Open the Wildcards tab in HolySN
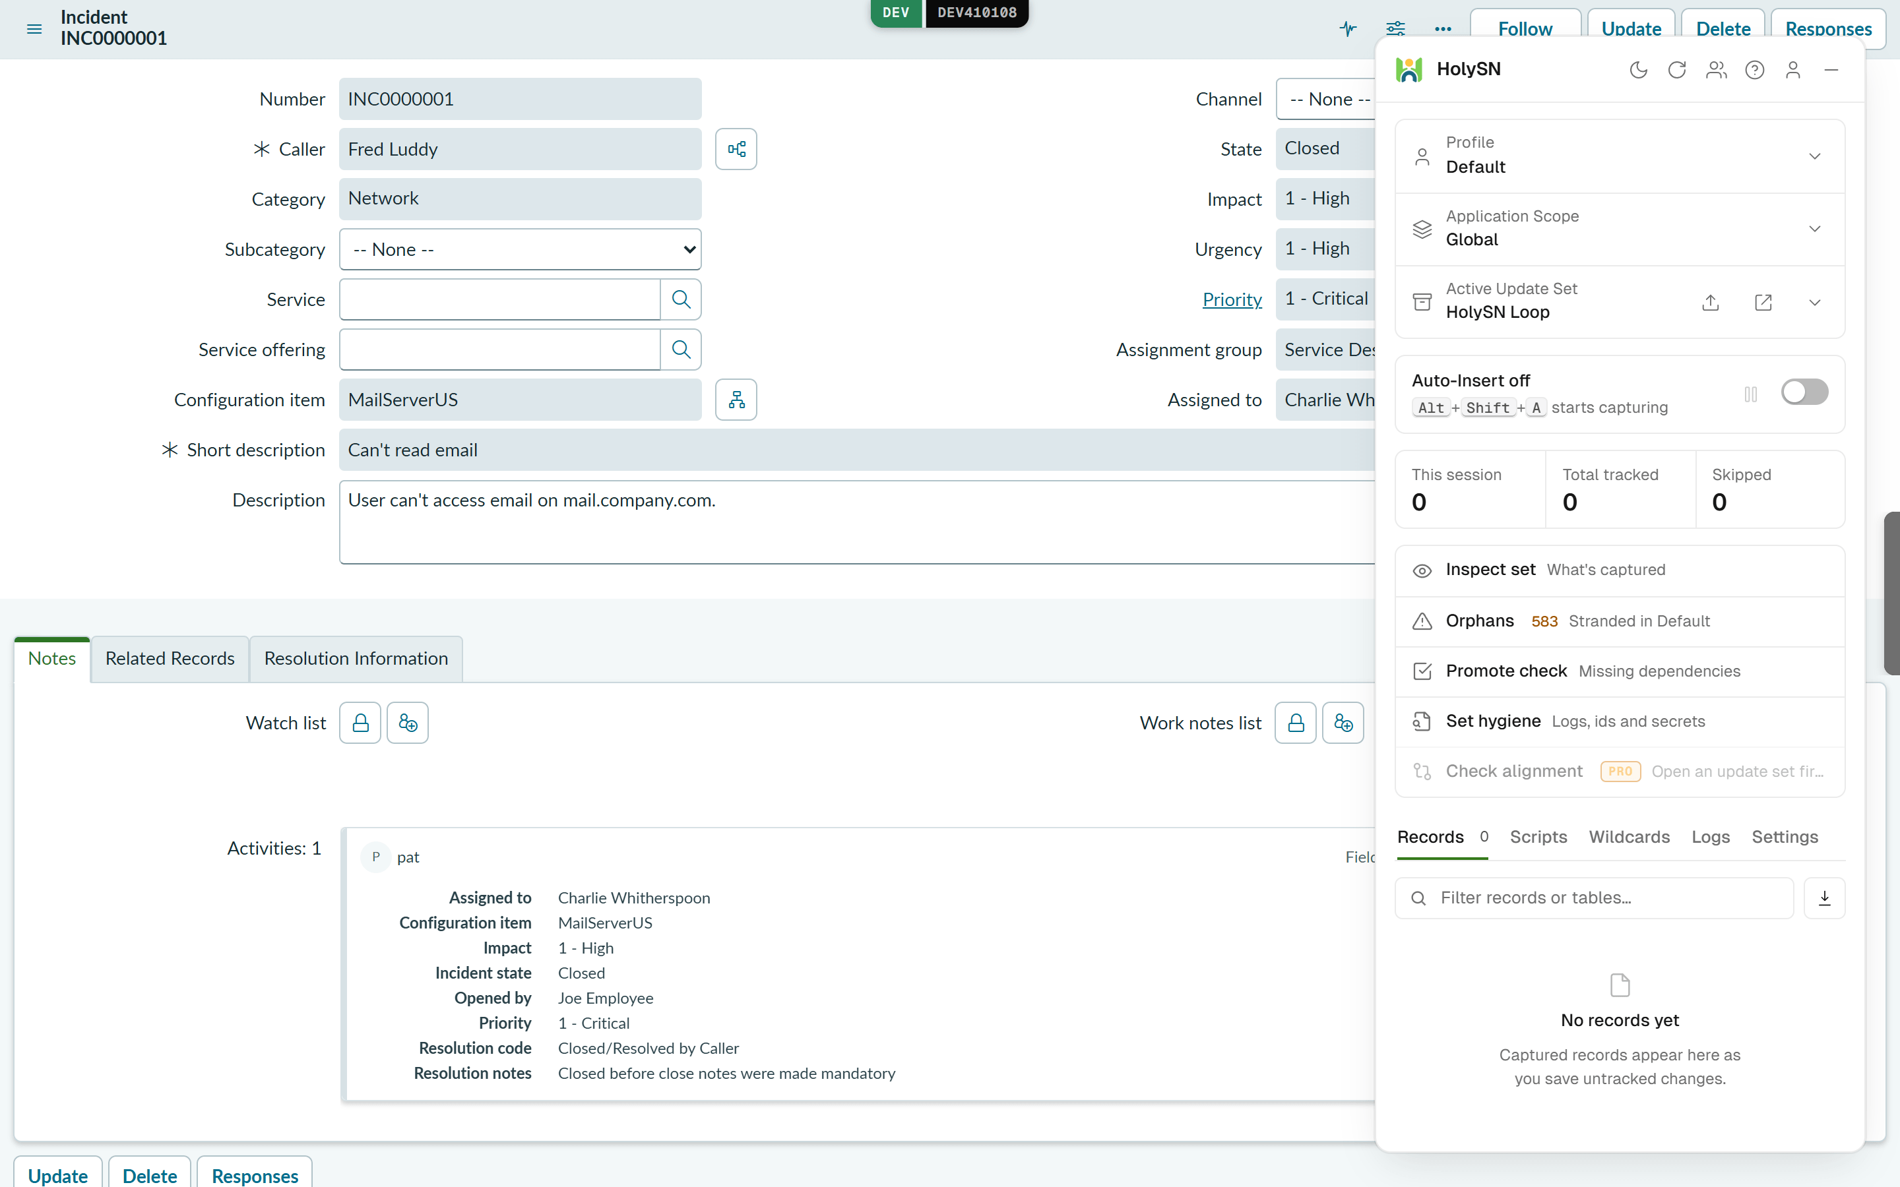Screen dimensions: 1900x1187 (1629, 837)
